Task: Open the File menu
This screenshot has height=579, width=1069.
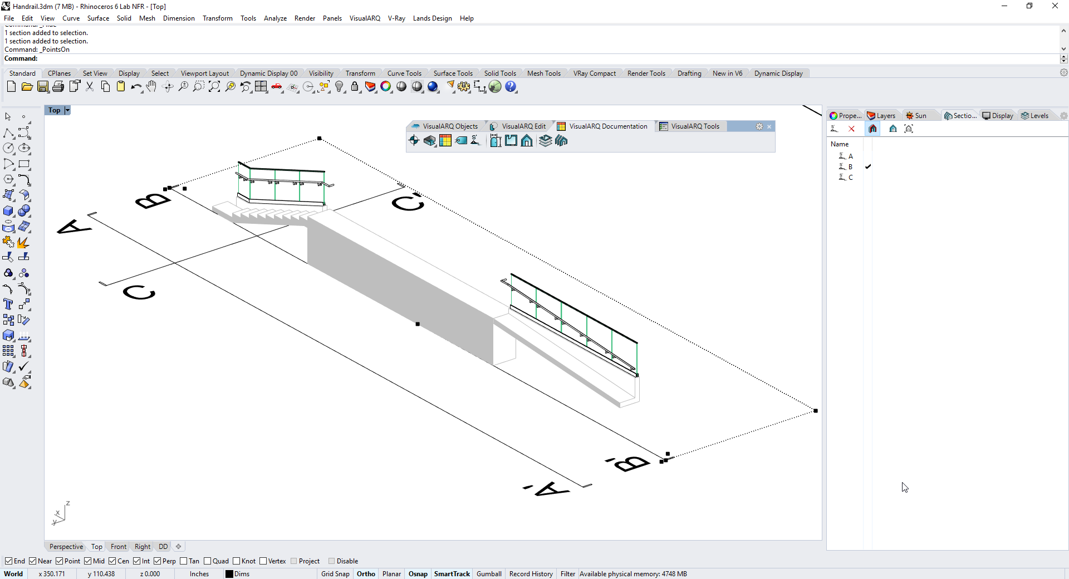Action: pos(9,18)
